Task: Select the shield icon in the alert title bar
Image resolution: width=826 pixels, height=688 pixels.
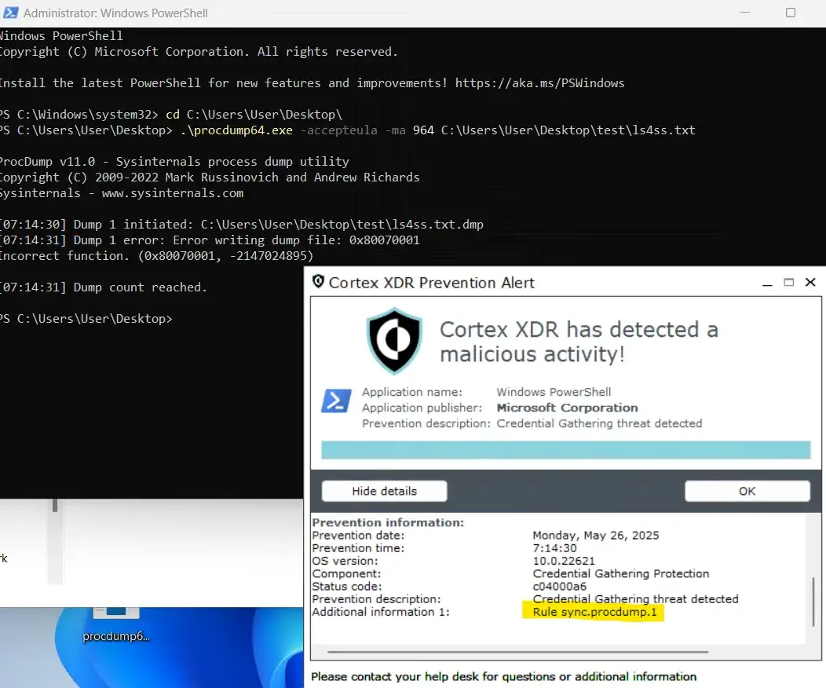Action: point(318,281)
